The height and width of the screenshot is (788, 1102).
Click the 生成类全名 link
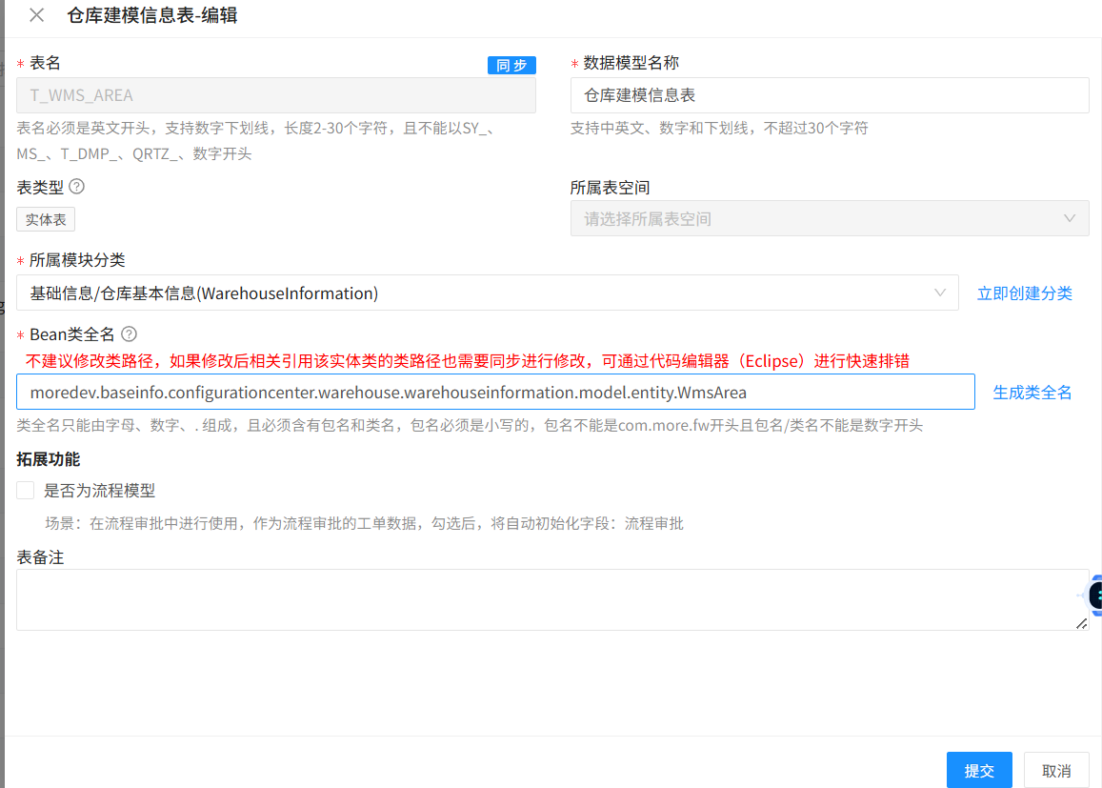1032,391
